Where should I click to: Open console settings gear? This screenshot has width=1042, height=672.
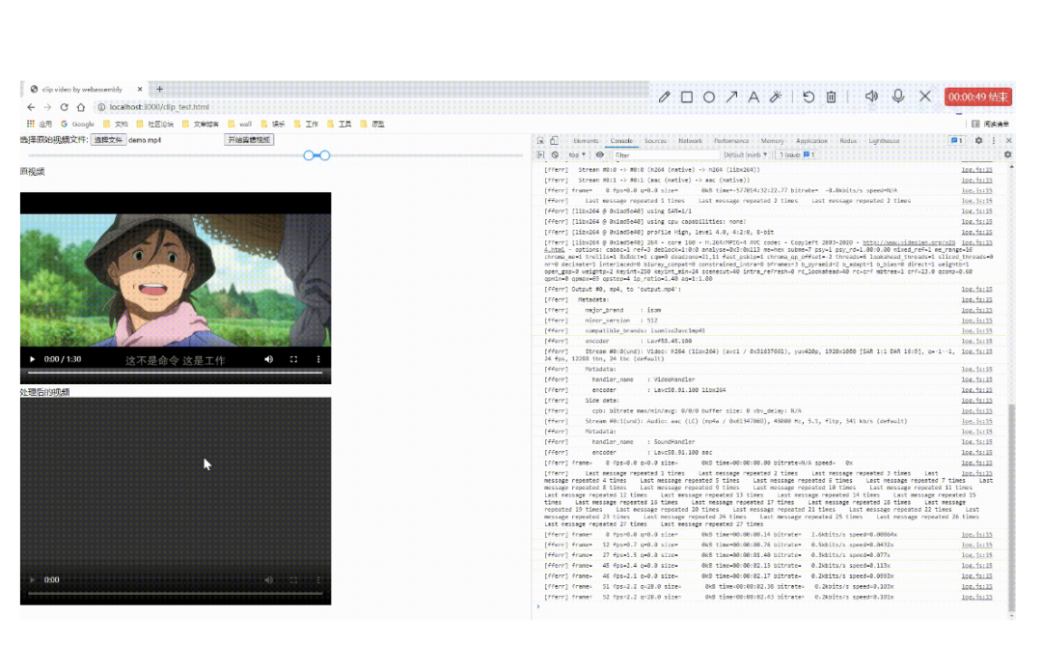coord(1007,155)
